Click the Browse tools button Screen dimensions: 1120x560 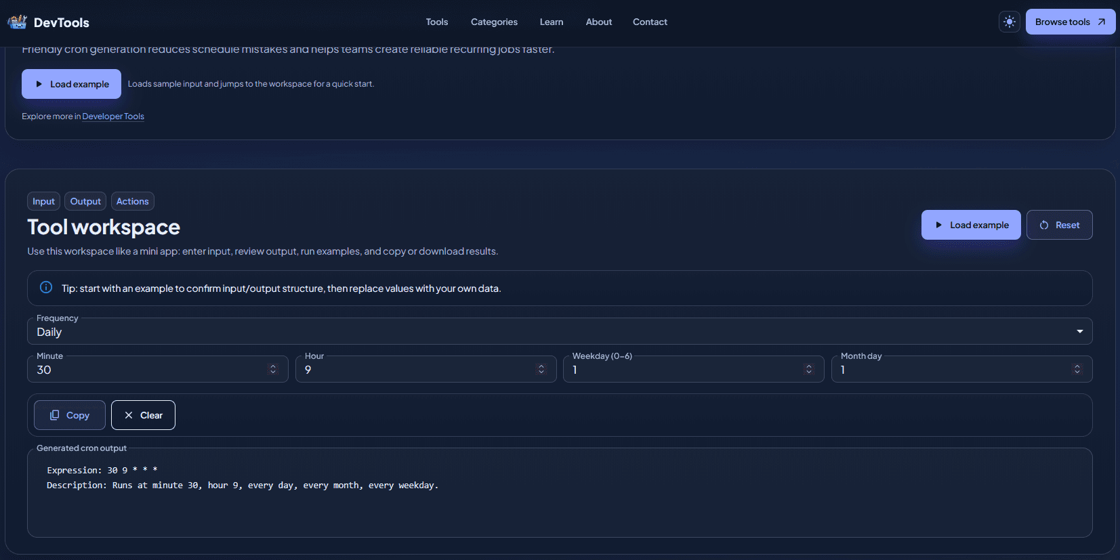click(1070, 22)
